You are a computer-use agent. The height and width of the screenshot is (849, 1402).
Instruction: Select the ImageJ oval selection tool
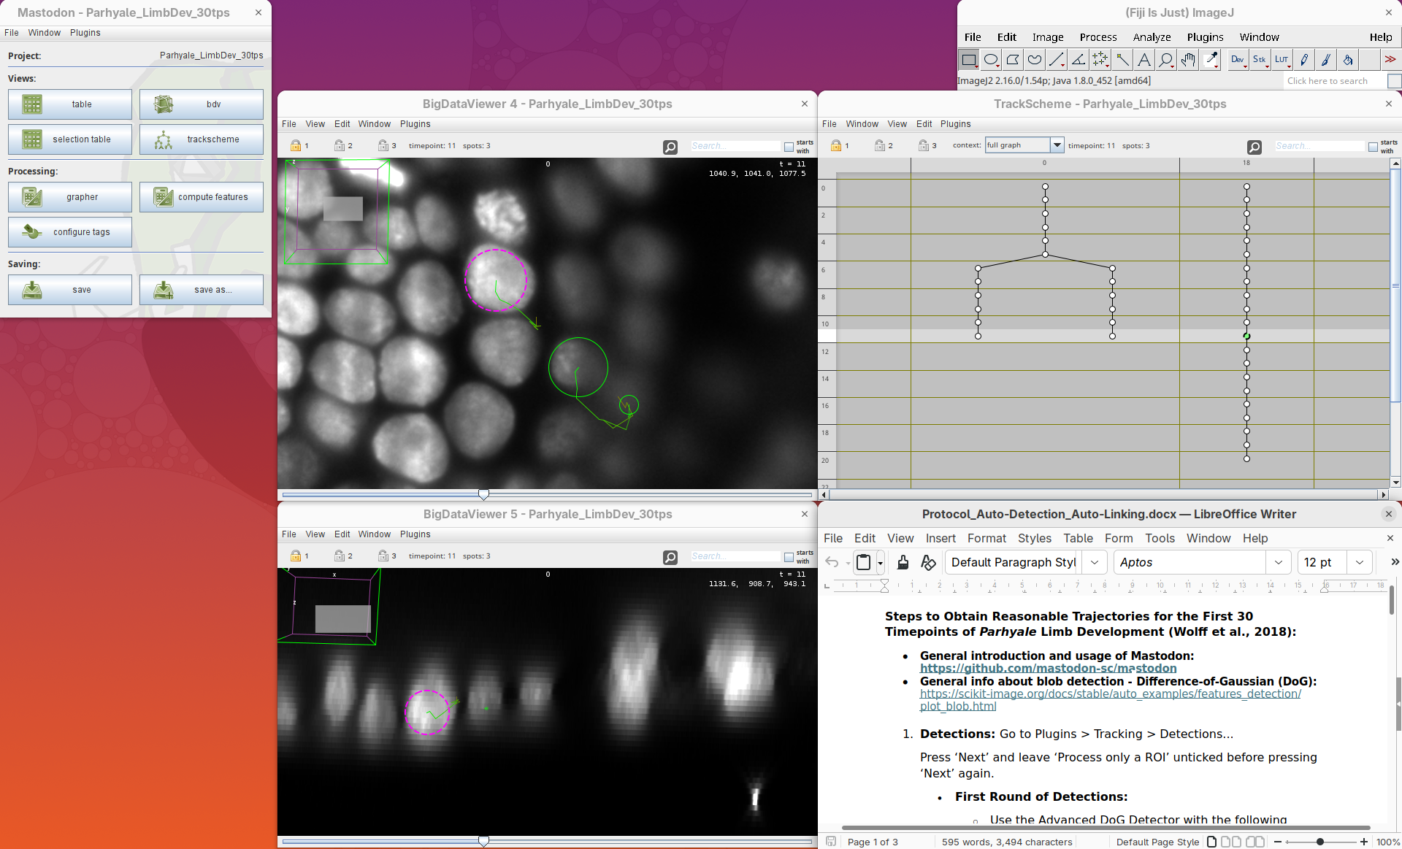point(991,60)
